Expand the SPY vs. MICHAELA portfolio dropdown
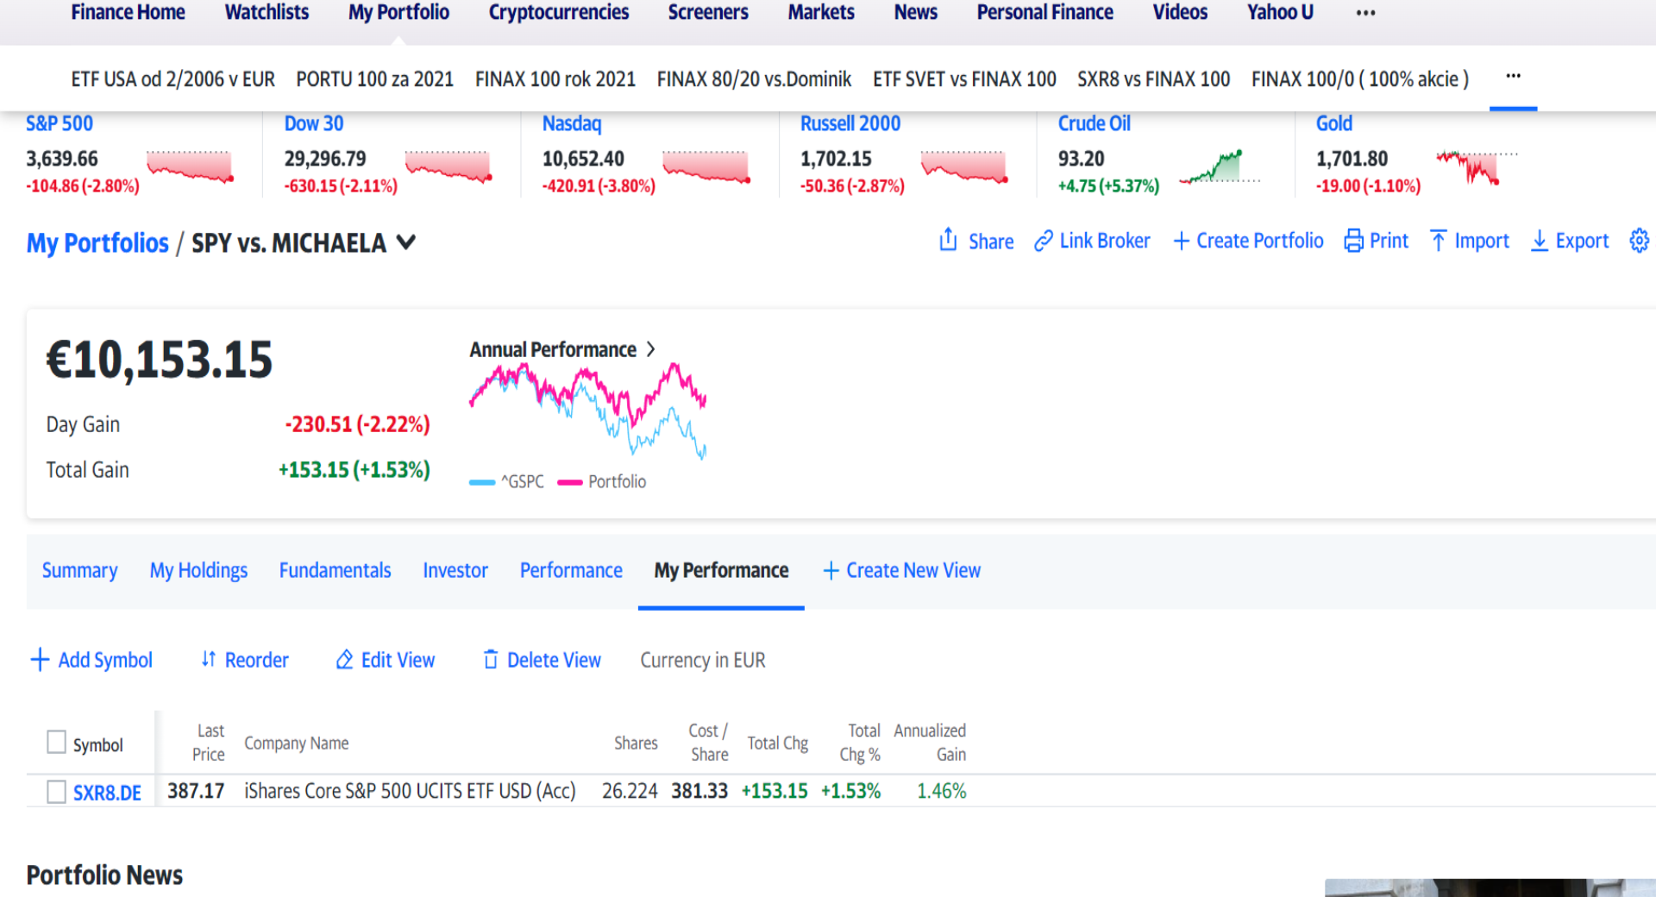 406,243
